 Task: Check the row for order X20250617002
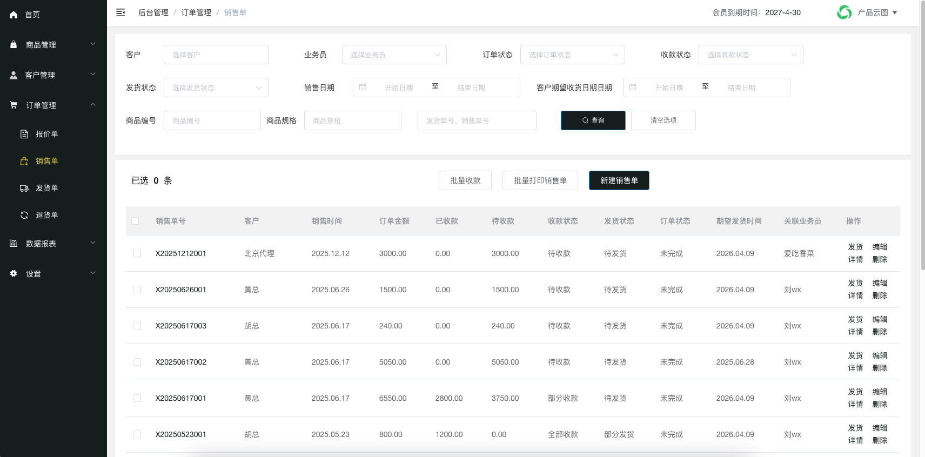pyautogui.click(x=137, y=362)
